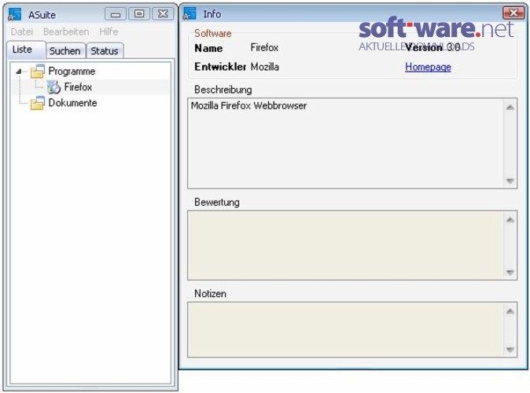Close the Info window

pos(513,13)
